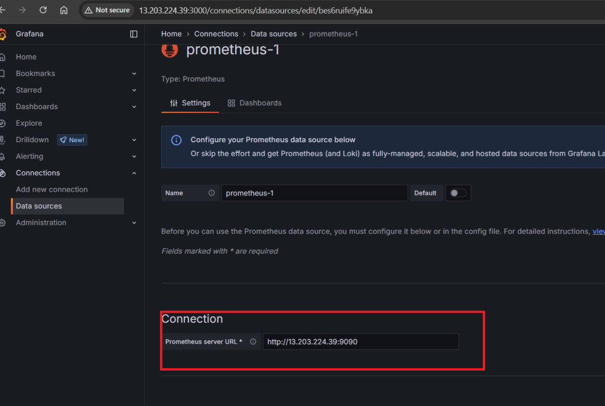Click the New! badge beside Drilldown

[72, 140]
